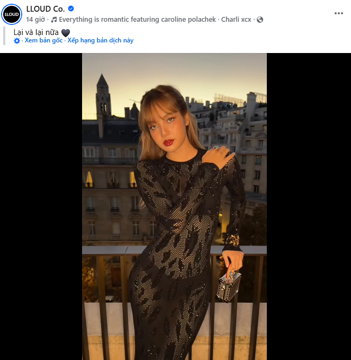Click the black bar left of video
Image resolution: width=351 pixels, height=360 pixels.
click(x=41, y=206)
